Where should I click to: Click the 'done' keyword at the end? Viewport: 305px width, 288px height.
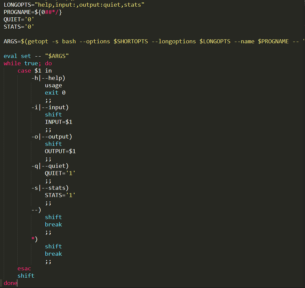10,283
